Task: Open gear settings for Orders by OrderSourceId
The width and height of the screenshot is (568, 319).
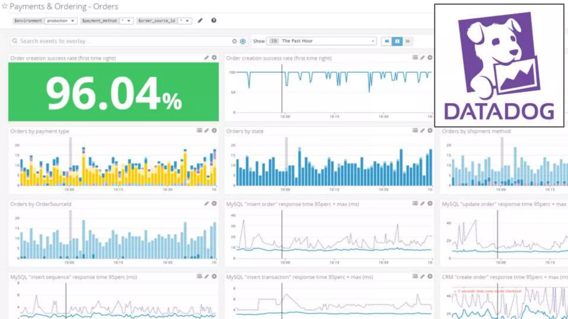Action: (x=214, y=204)
